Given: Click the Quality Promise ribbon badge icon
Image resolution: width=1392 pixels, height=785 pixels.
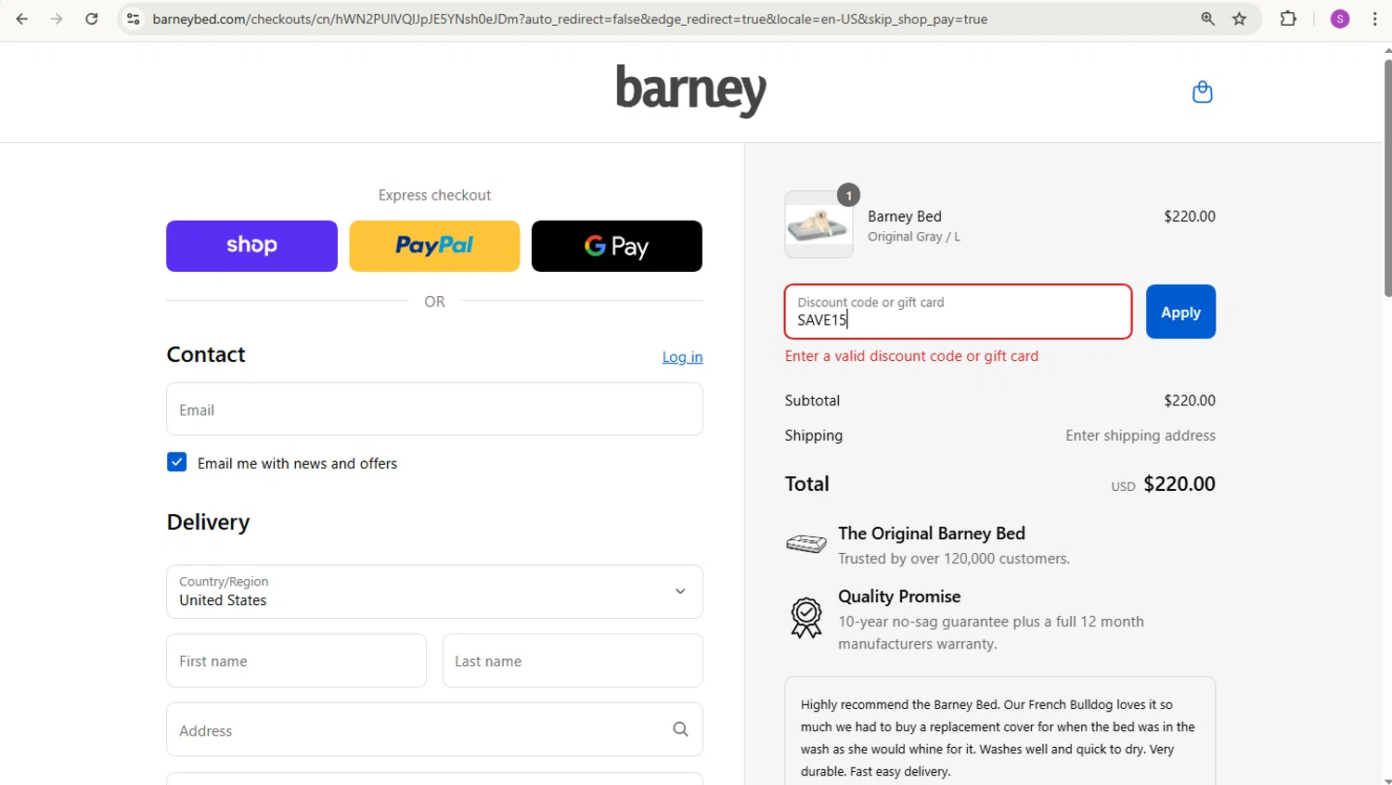Looking at the screenshot, I should pos(806,618).
